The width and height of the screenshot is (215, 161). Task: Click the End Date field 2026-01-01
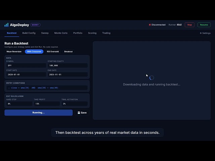pyautogui.click(x=68, y=74)
